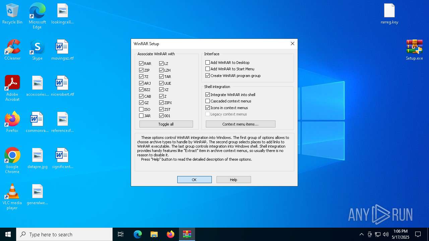
Task: Toggle Integrate WinRAR into shell
Action: (207, 95)
